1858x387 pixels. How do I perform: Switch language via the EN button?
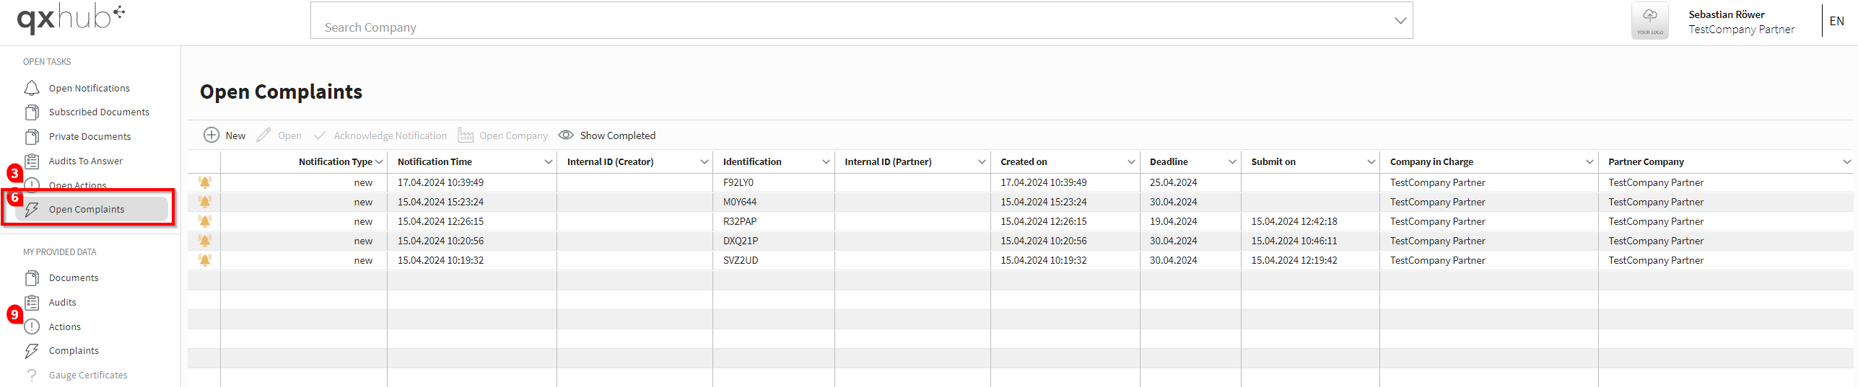click(x=1837, y=22)
